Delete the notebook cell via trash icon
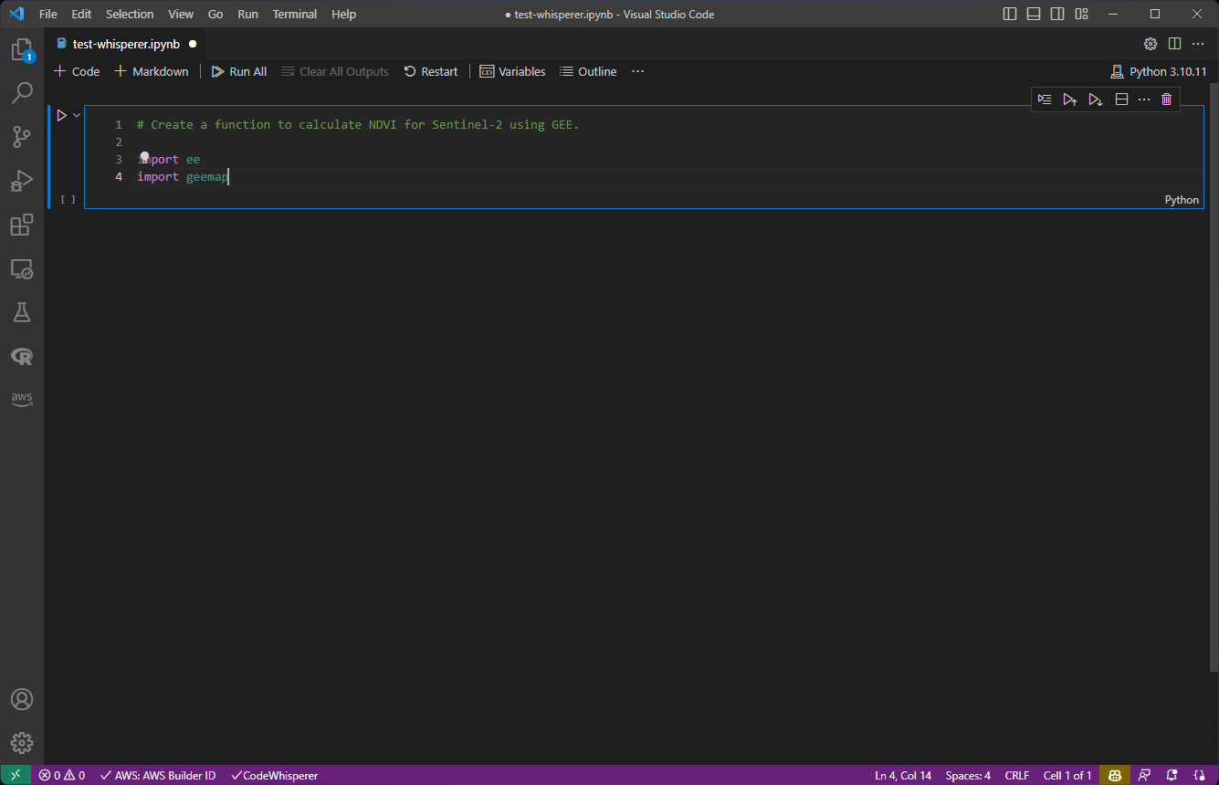1219x785 pixels. point(1166,99)
